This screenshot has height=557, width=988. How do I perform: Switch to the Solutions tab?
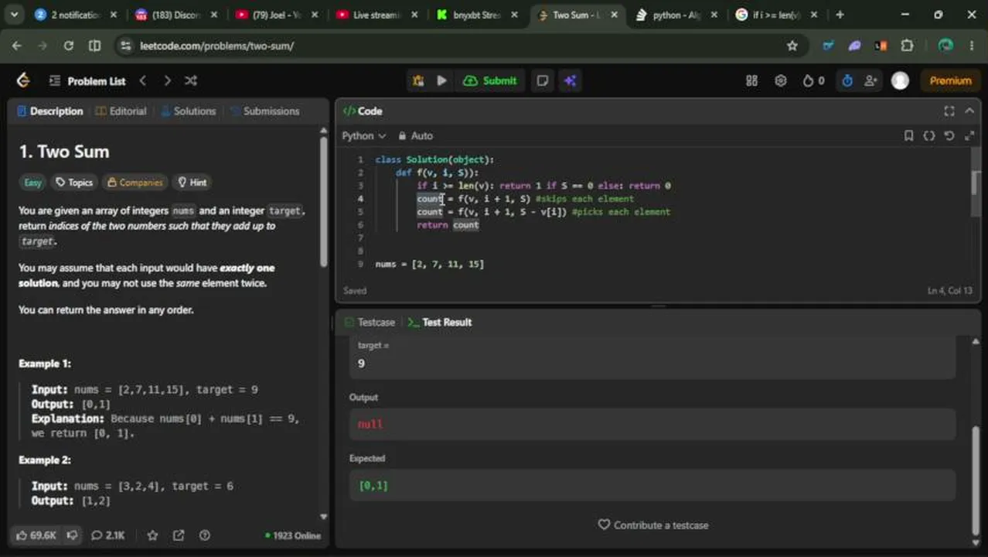tap(188, 111)
